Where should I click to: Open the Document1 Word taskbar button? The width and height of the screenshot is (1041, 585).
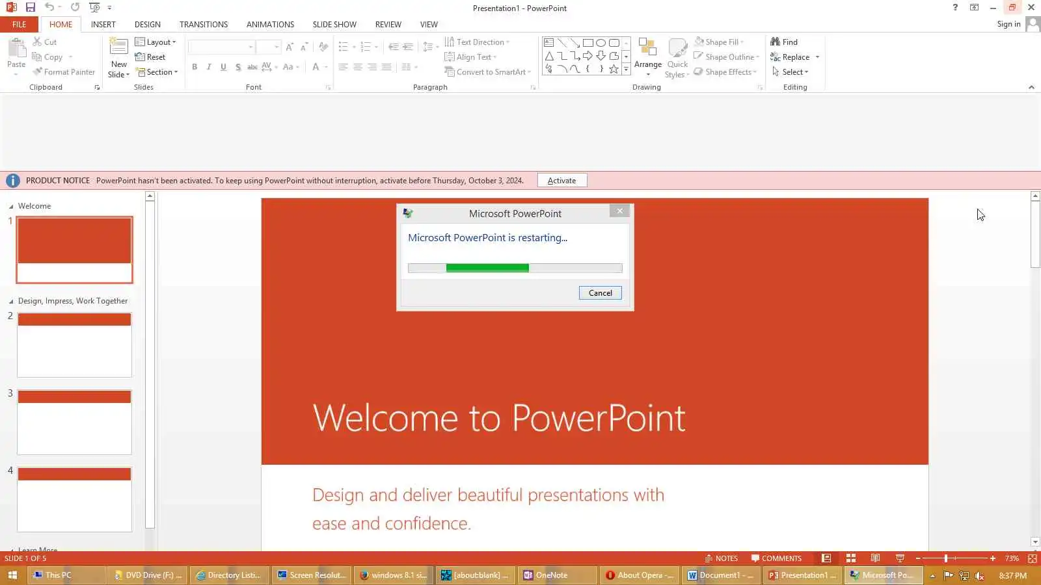(x=721, y=575)
